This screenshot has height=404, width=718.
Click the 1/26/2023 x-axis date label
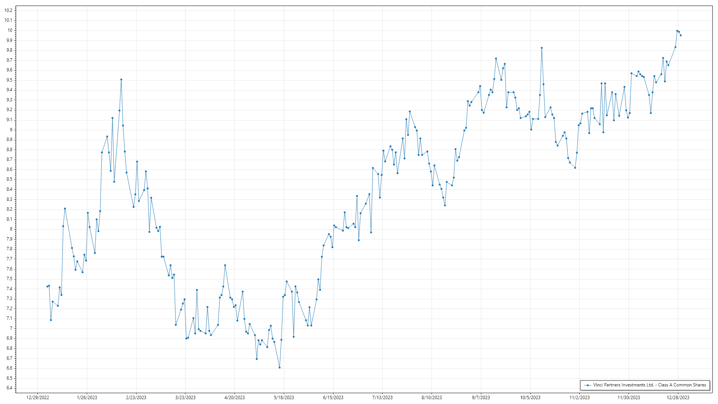click(x=87, y=397)
